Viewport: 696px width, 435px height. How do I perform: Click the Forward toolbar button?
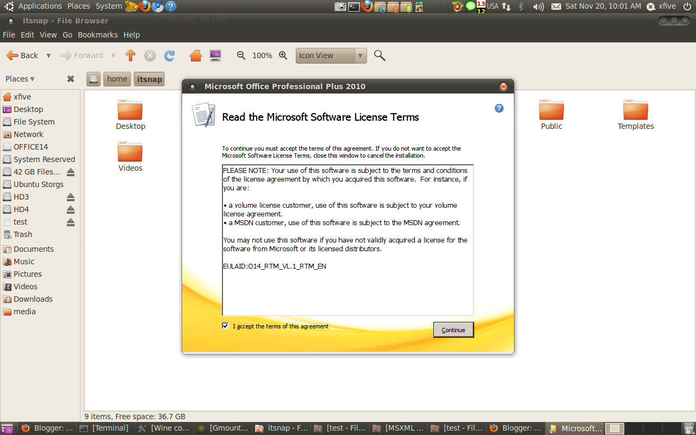[x=82, y=55]
